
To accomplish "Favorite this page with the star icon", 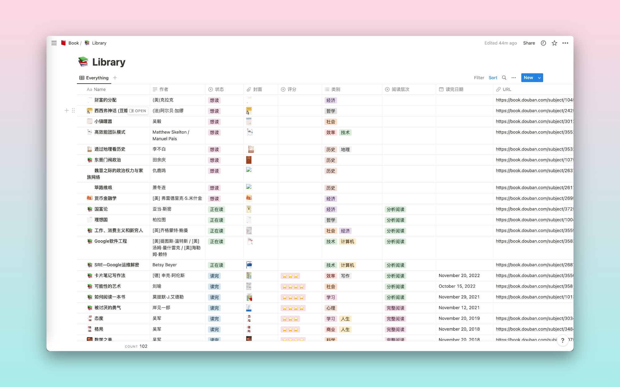I will coord(554,43).
